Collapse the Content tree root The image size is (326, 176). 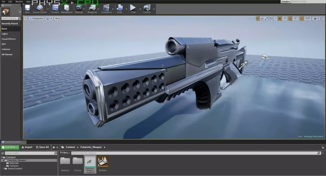click(2, 157)
